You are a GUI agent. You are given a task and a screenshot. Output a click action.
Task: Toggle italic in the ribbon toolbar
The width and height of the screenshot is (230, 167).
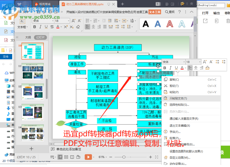(x=40, y=27)
